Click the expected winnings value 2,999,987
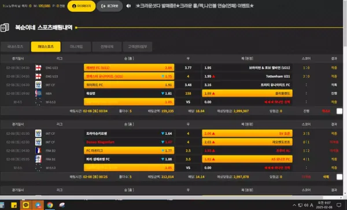Viewport: 347px width, 210px height. point(241,111)
